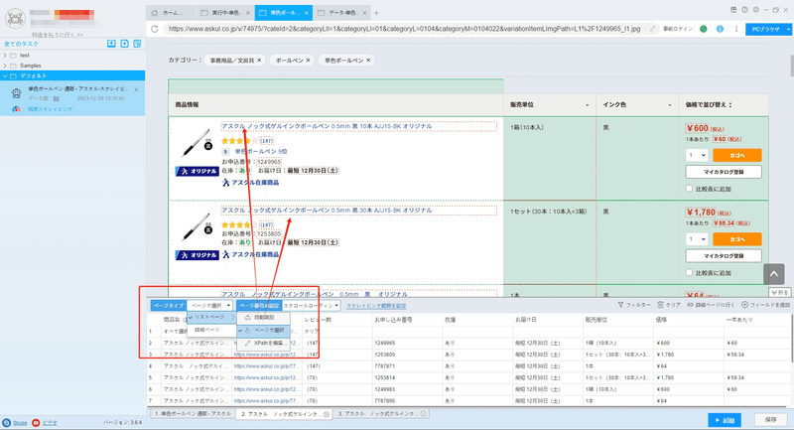Open settings gear in title bar

(756, 10)
